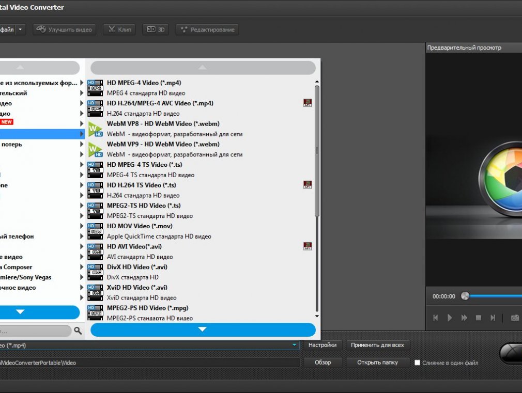Click the 'файл' toolbar button
Image resolution: width=522 pixels, height=393 pixels.
point(7,29)
